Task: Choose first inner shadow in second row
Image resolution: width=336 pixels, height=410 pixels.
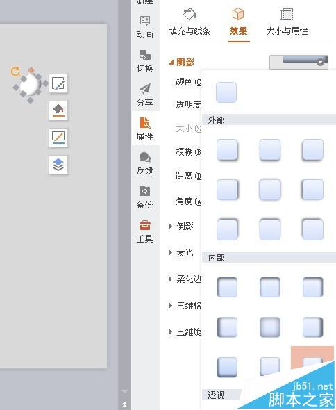Action: point(227,327)
